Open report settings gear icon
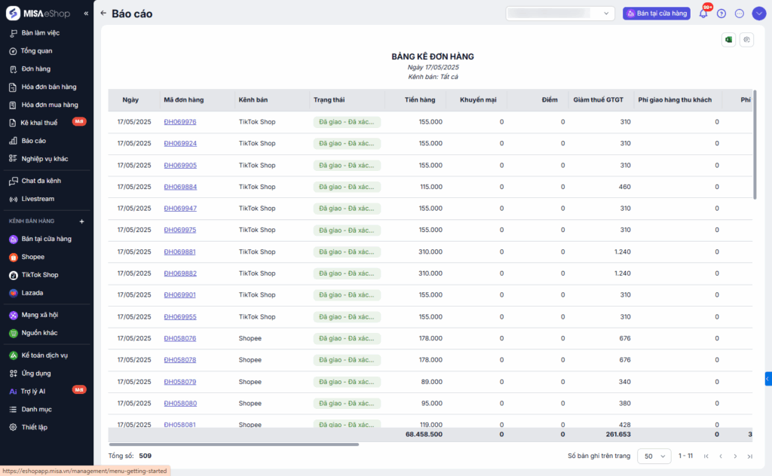The height and width of the screenshot is (476, 772). pos(746,40)
